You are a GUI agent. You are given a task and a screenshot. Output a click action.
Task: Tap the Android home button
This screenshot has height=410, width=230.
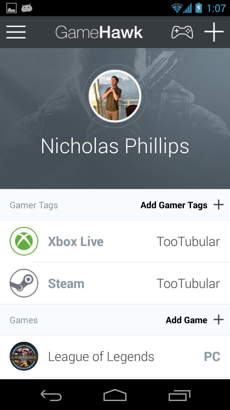tap(115, 395)
